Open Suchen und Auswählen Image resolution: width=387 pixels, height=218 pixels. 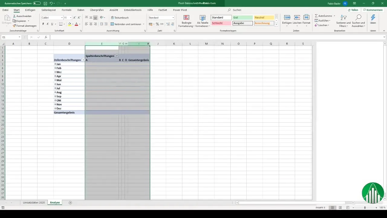(359, 21)
